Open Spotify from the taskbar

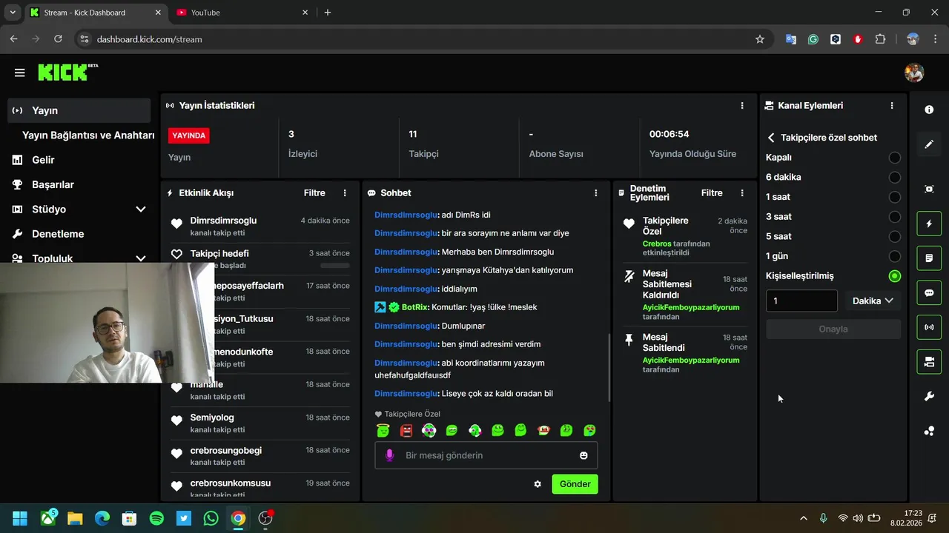pyautogui.click(x=156, y=518)
